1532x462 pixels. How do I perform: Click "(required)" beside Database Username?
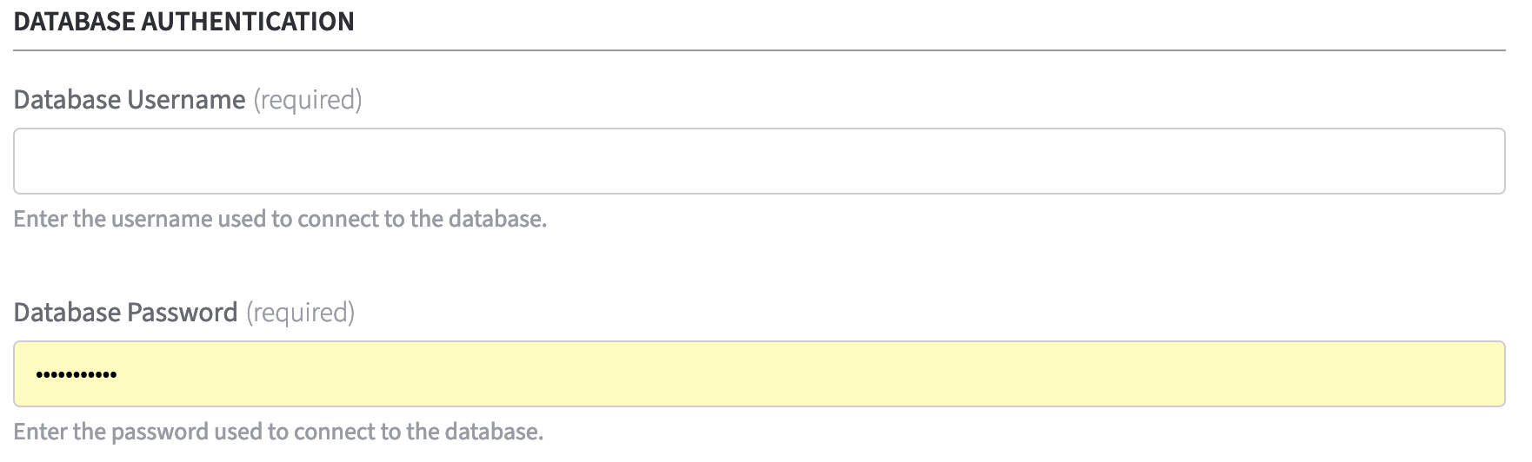[308, 100]
